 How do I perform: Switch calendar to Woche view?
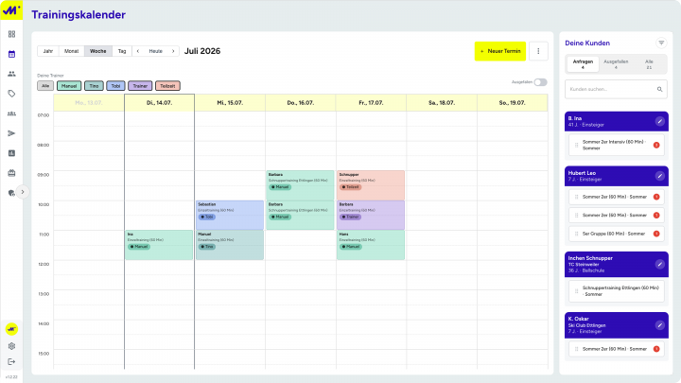[x=98, y=51]
